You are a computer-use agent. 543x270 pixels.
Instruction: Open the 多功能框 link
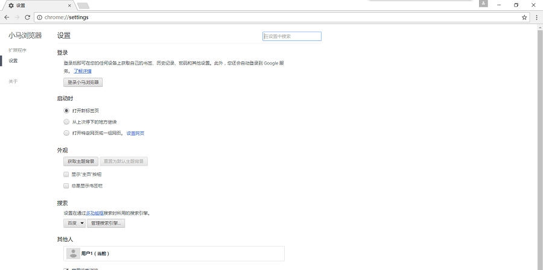95,213
